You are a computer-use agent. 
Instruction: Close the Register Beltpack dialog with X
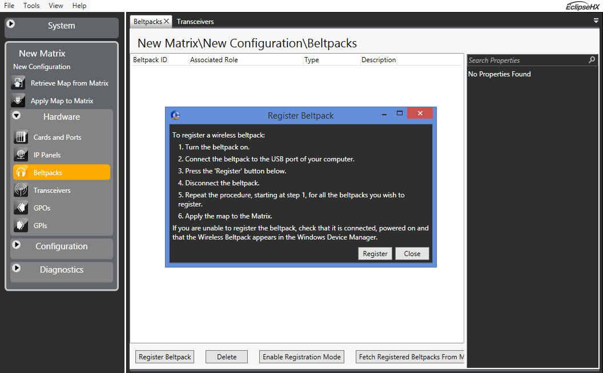click(x=420, y=113)
